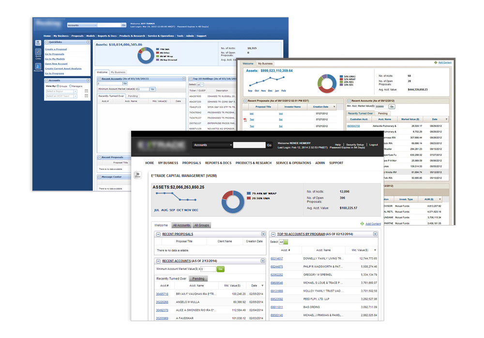This screenshot has width=484, height=338.
Task: Open REPORTS & DOCS menu in E*TRADE window
Action: pyautogui.click(x=218, y=163)
